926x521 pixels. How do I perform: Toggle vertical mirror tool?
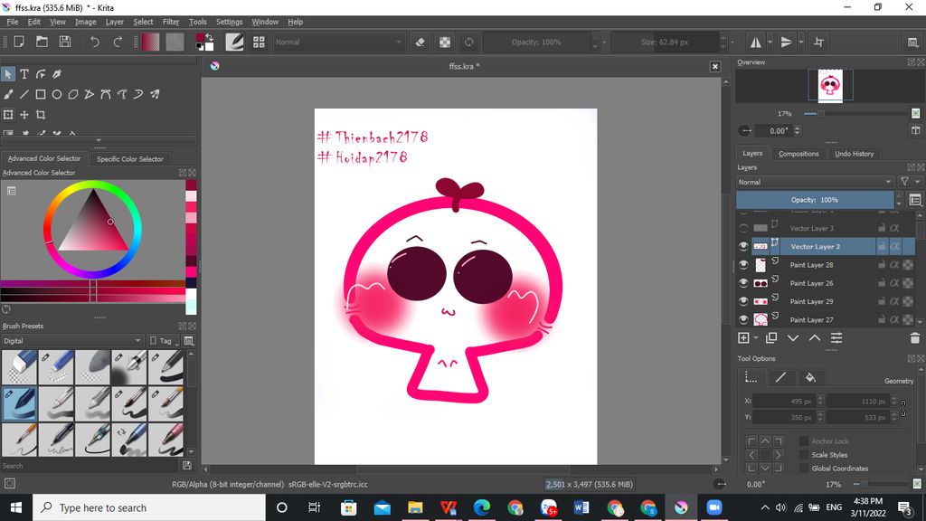(787, 42)
